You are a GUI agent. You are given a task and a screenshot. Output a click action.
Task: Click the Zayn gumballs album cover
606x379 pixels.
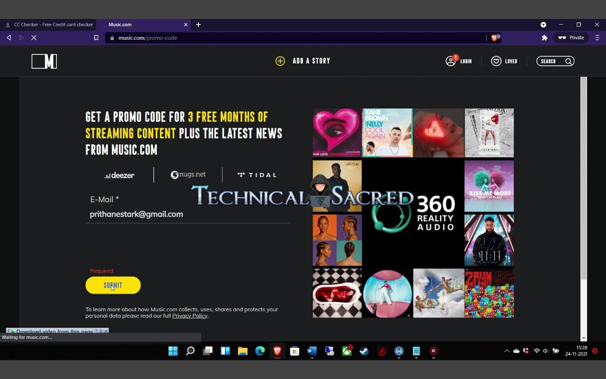pyautogui.click(x=489, y=293)
